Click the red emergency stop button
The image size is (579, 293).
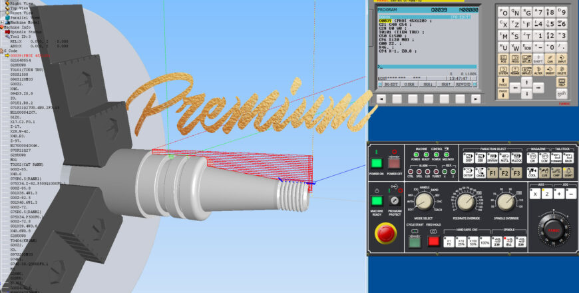(x=386, y=233)
